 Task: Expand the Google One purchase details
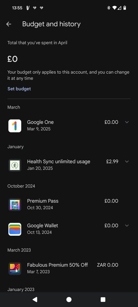pos(127,122)
